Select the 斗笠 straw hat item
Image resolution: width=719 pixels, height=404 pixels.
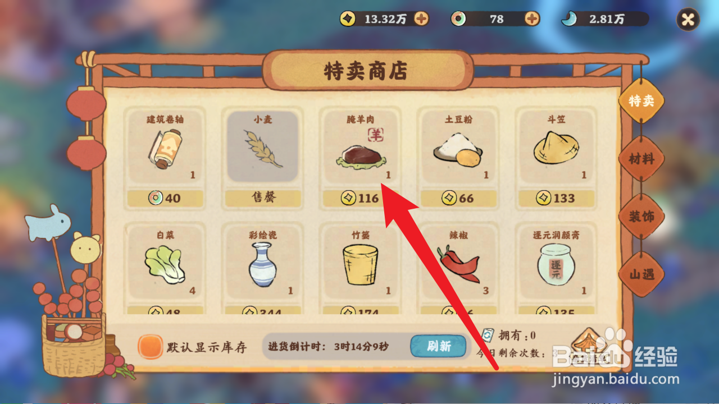[x=556, y=146]
